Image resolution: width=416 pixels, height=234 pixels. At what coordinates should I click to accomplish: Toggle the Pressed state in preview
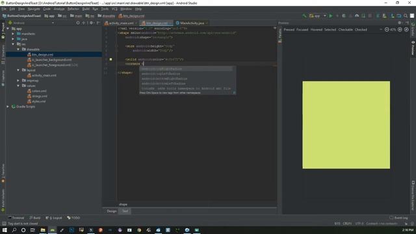point(289,30)
